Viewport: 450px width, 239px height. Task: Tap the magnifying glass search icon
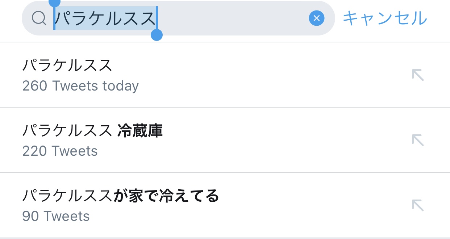click(x=39, y=18)
